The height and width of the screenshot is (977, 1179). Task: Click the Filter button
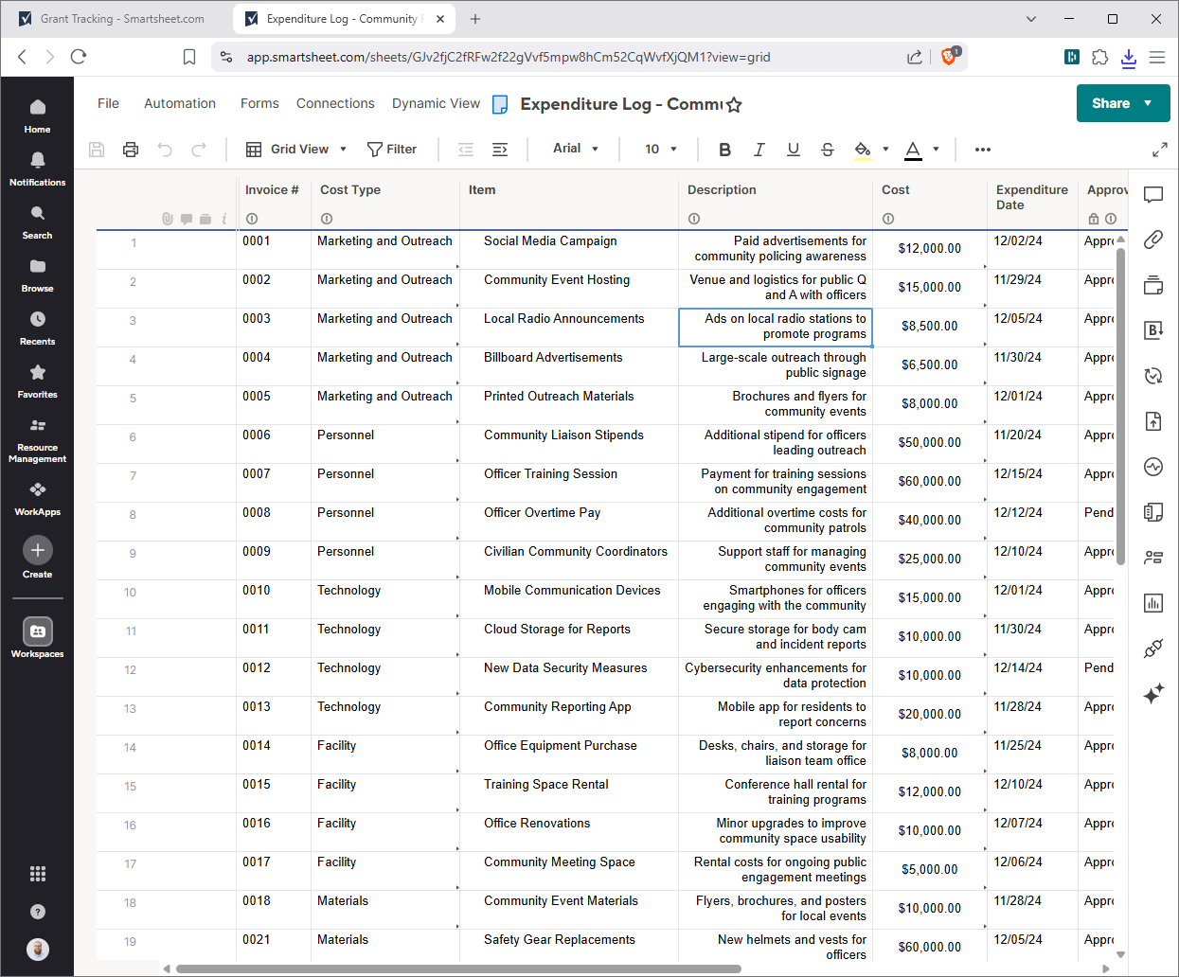pyautogui.click(x=392, y=150)
